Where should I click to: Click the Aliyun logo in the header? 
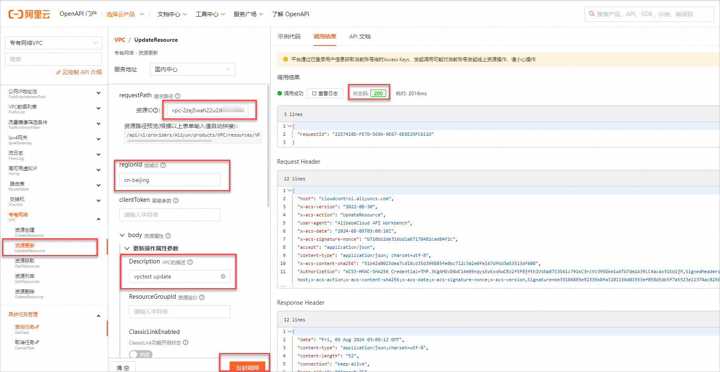[29, 14]
